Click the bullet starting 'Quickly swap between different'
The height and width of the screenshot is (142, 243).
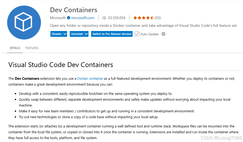(125, 102)
